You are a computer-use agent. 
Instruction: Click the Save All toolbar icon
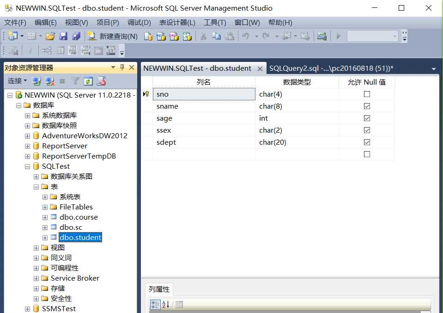(x=76, y=36)
